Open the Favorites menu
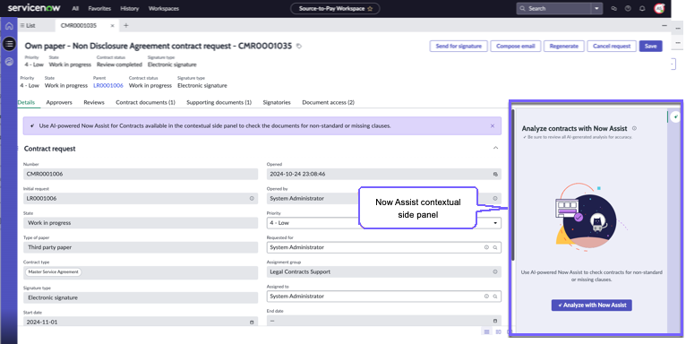 (x=99, y=8)
